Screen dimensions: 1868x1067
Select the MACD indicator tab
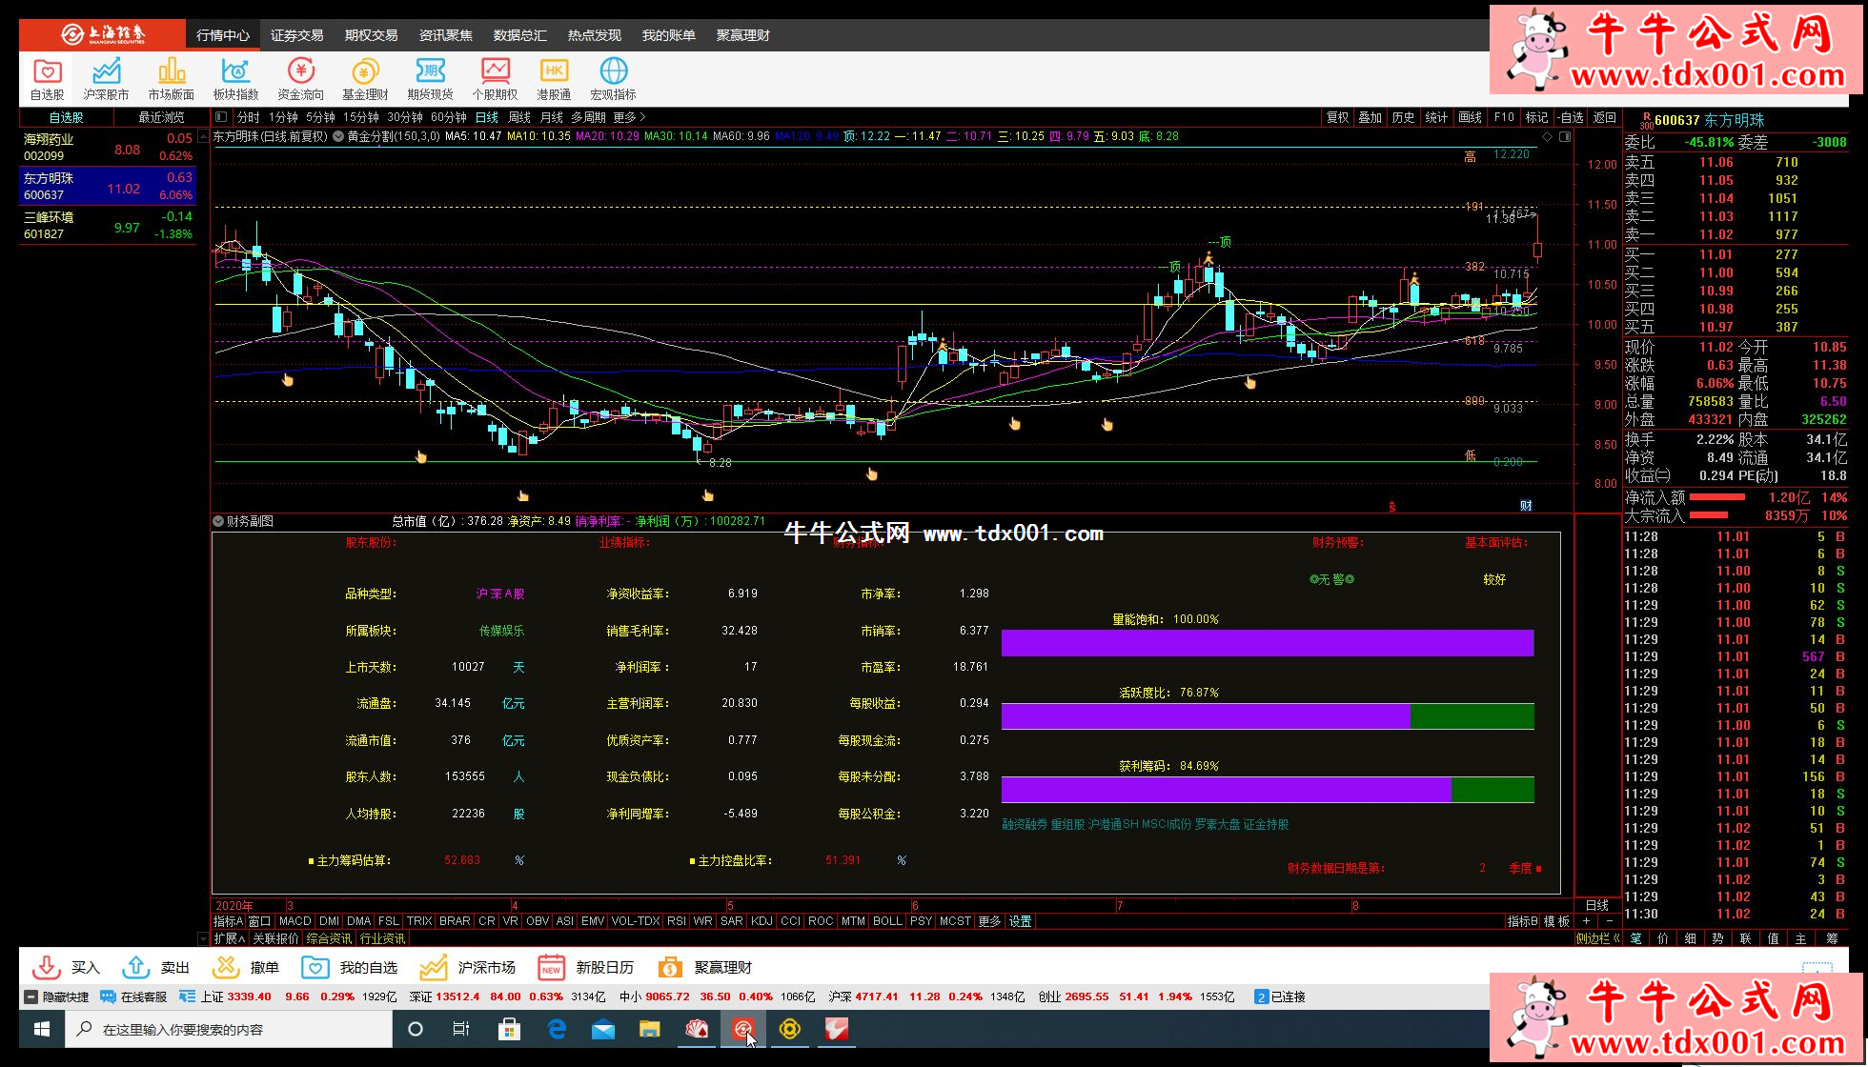pyautogui.click(x=294, y=921)
